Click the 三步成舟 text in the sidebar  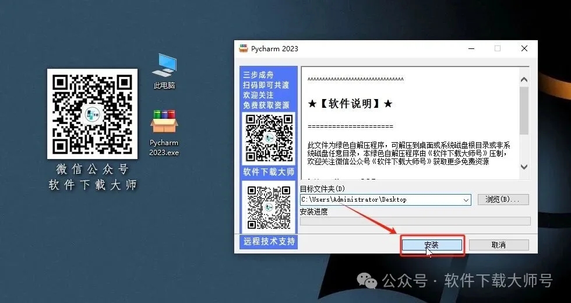point(258,75)
